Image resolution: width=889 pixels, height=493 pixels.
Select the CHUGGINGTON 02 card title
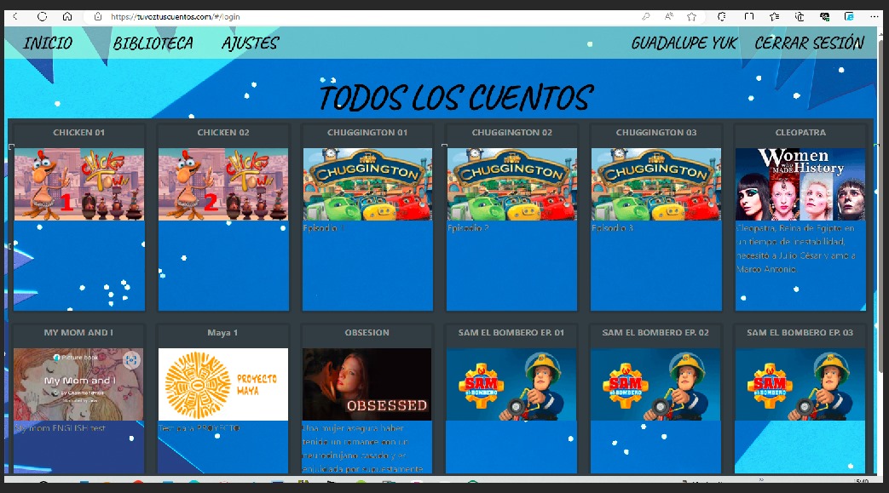(512, 133)
